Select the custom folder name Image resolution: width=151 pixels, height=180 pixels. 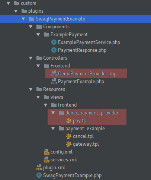(29, 3)
